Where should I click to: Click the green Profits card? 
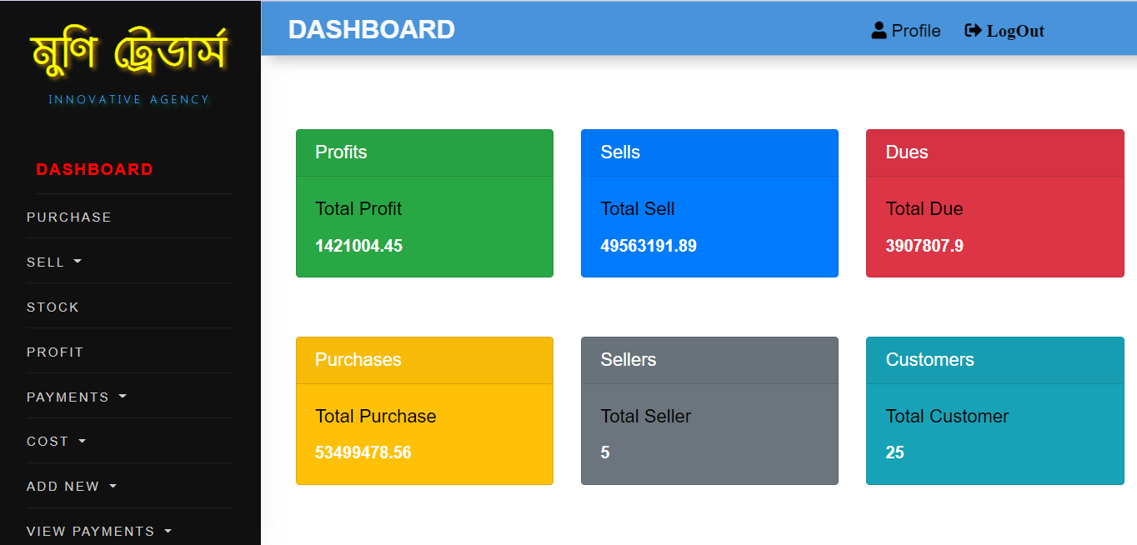coord(424,202)
